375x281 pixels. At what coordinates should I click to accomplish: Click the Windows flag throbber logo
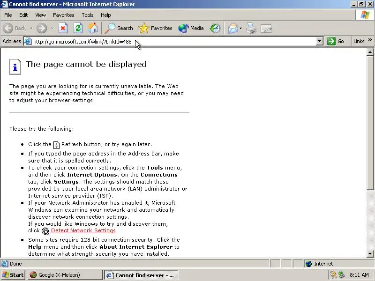pyautogui.click(x=365, y=15)
